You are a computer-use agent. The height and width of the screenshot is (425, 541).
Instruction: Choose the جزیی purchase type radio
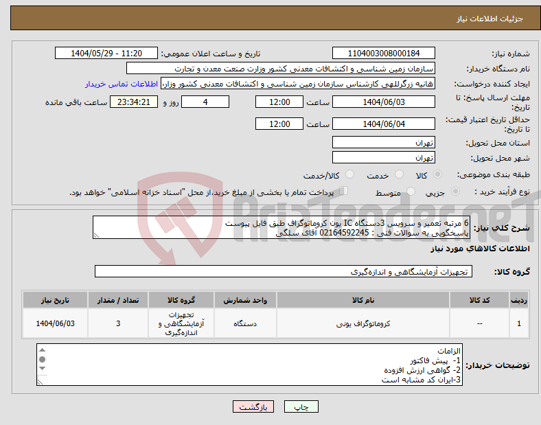tap(455, 191)
